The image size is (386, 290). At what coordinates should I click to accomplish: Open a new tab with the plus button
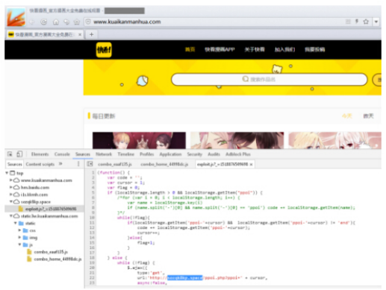tap(91, 34)
